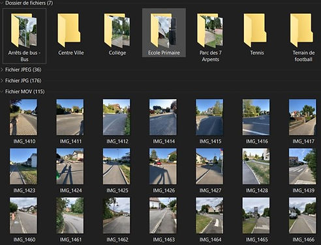Click the IMG_1466 file name
This screenshot has width=321, height=245.
click(x=303, y=240)
